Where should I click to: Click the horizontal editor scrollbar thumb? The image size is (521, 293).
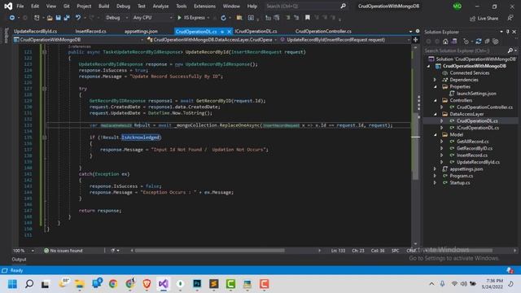pyautogui.click(x=209, y=251)
